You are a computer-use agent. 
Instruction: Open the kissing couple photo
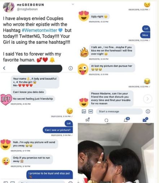(116, 153)
